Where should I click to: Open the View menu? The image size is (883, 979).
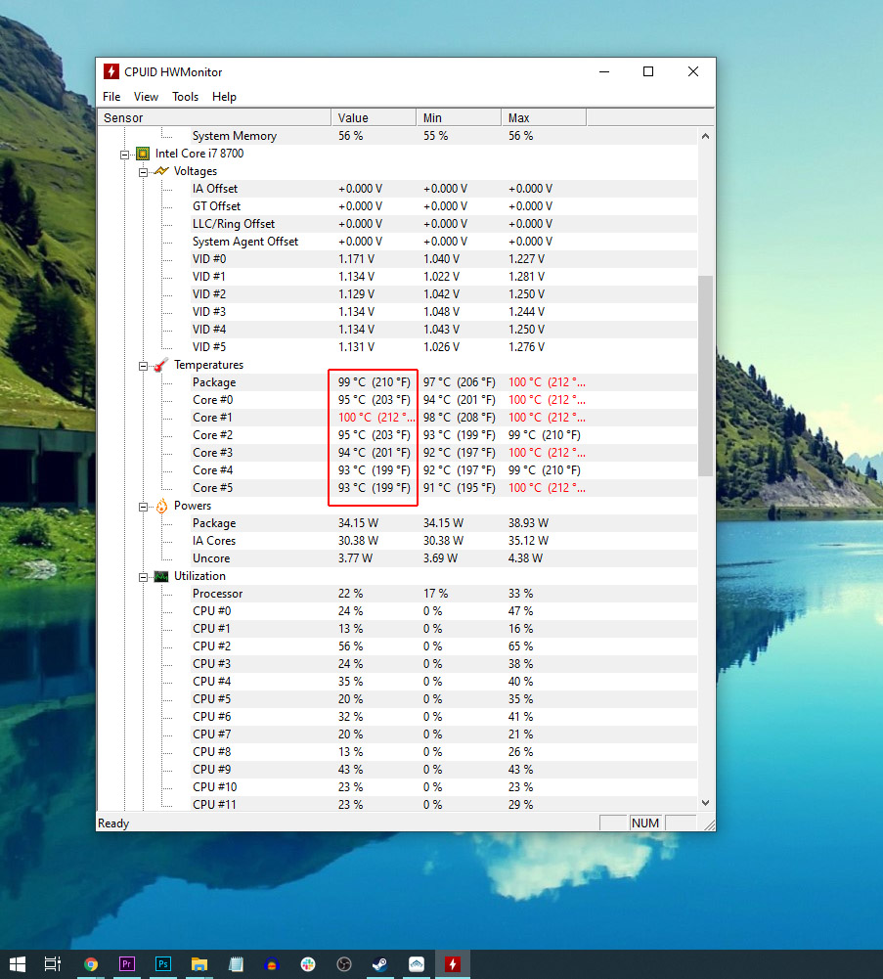click(146, 97)
